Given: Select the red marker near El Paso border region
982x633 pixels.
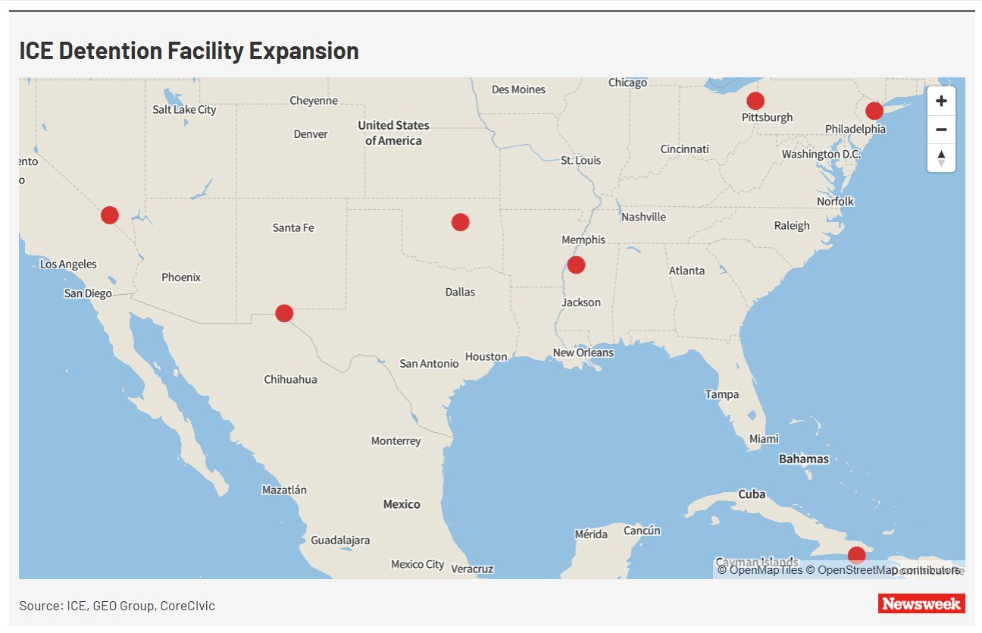Looking at the screenshot, I should point(284,312).
